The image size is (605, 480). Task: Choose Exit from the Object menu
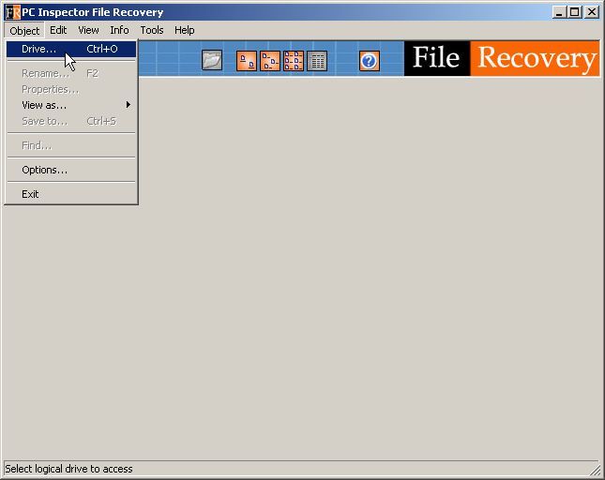pyautogui.click(x=71, y=194)
